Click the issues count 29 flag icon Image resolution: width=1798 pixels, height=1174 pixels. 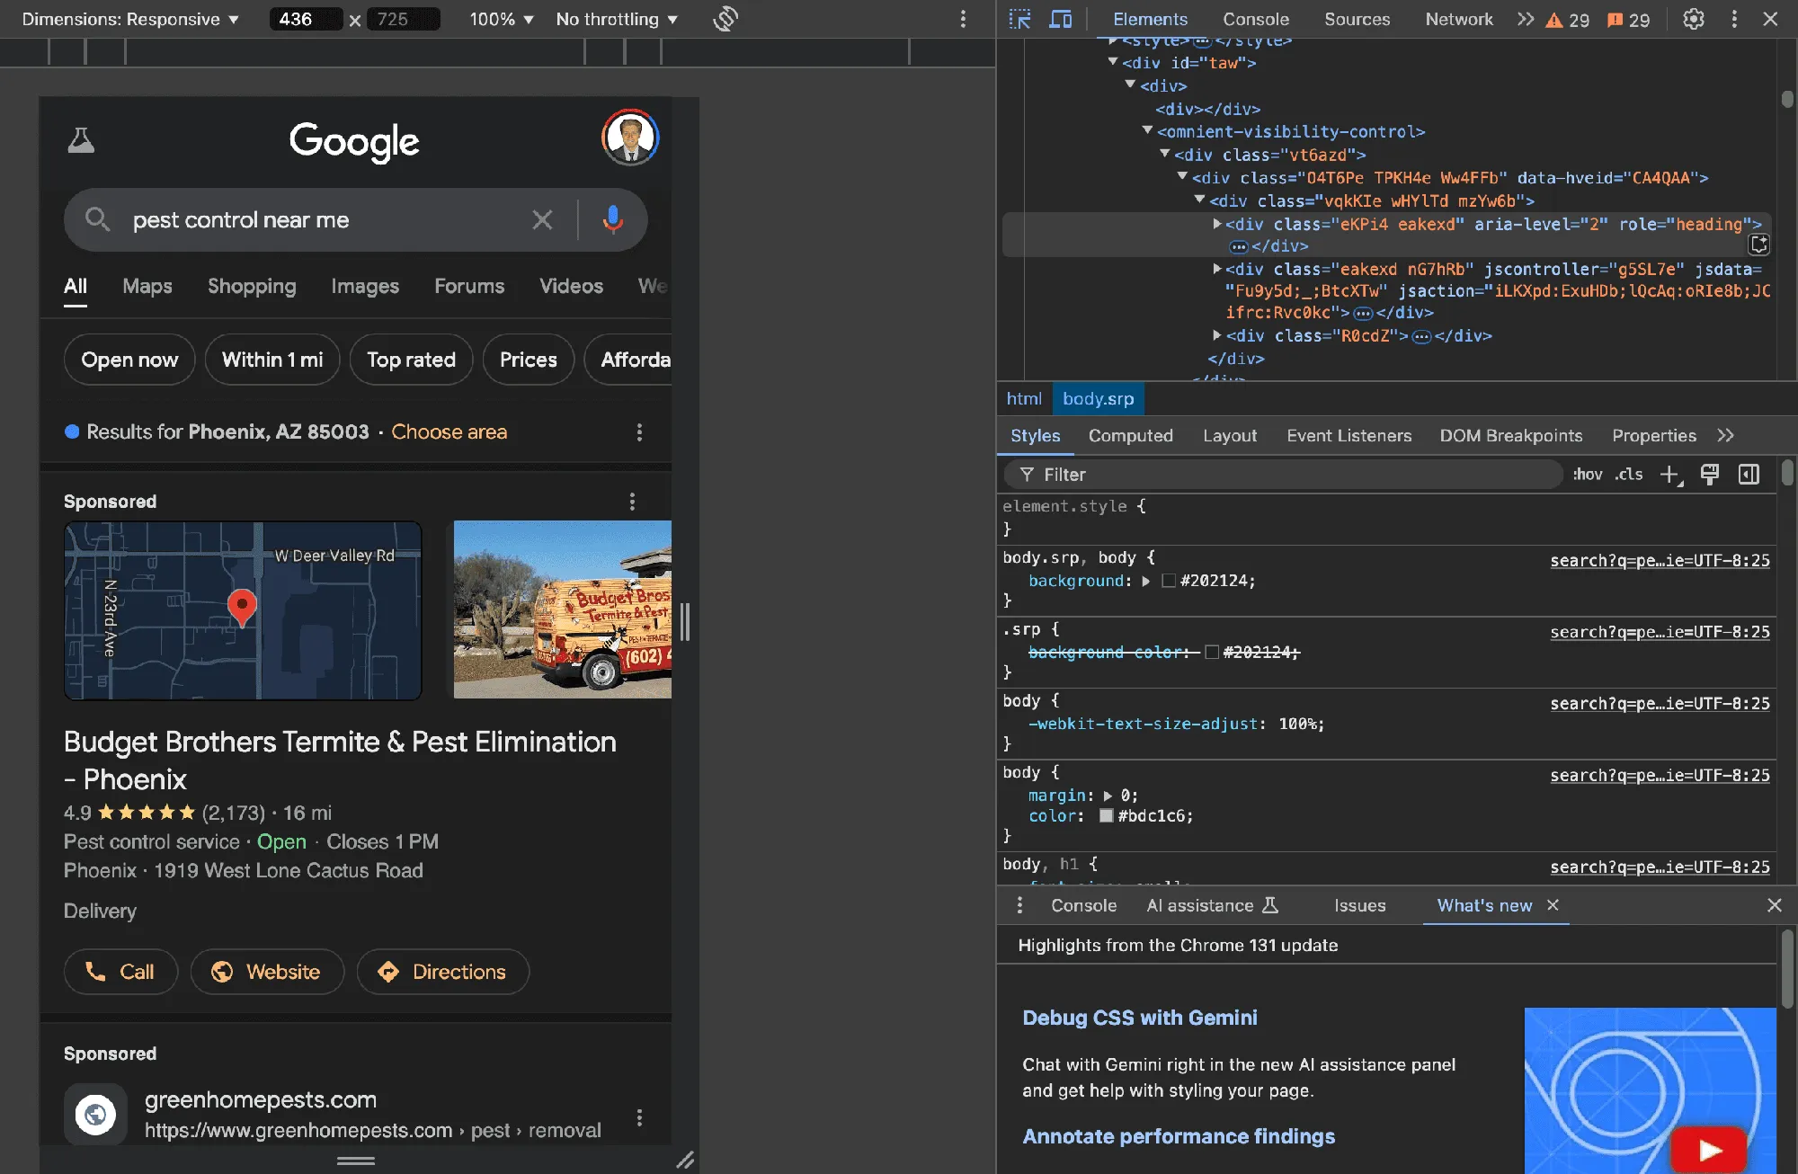[1628, 20]
